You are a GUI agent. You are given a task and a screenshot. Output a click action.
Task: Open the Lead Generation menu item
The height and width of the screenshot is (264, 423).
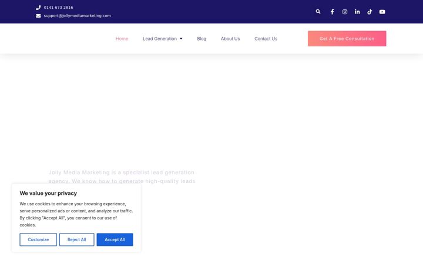point(160,39)
